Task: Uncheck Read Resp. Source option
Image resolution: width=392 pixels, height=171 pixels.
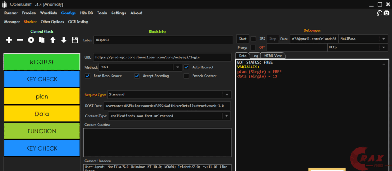Action: 88,76
